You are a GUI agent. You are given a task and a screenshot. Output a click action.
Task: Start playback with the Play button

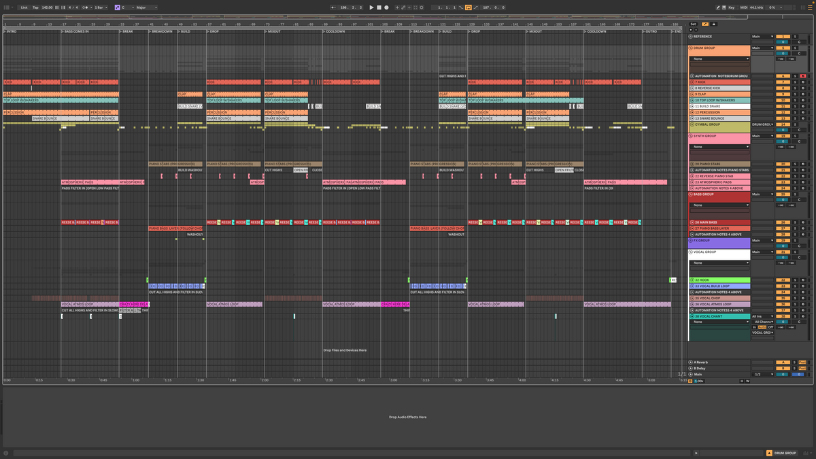[x=371, y=7]
